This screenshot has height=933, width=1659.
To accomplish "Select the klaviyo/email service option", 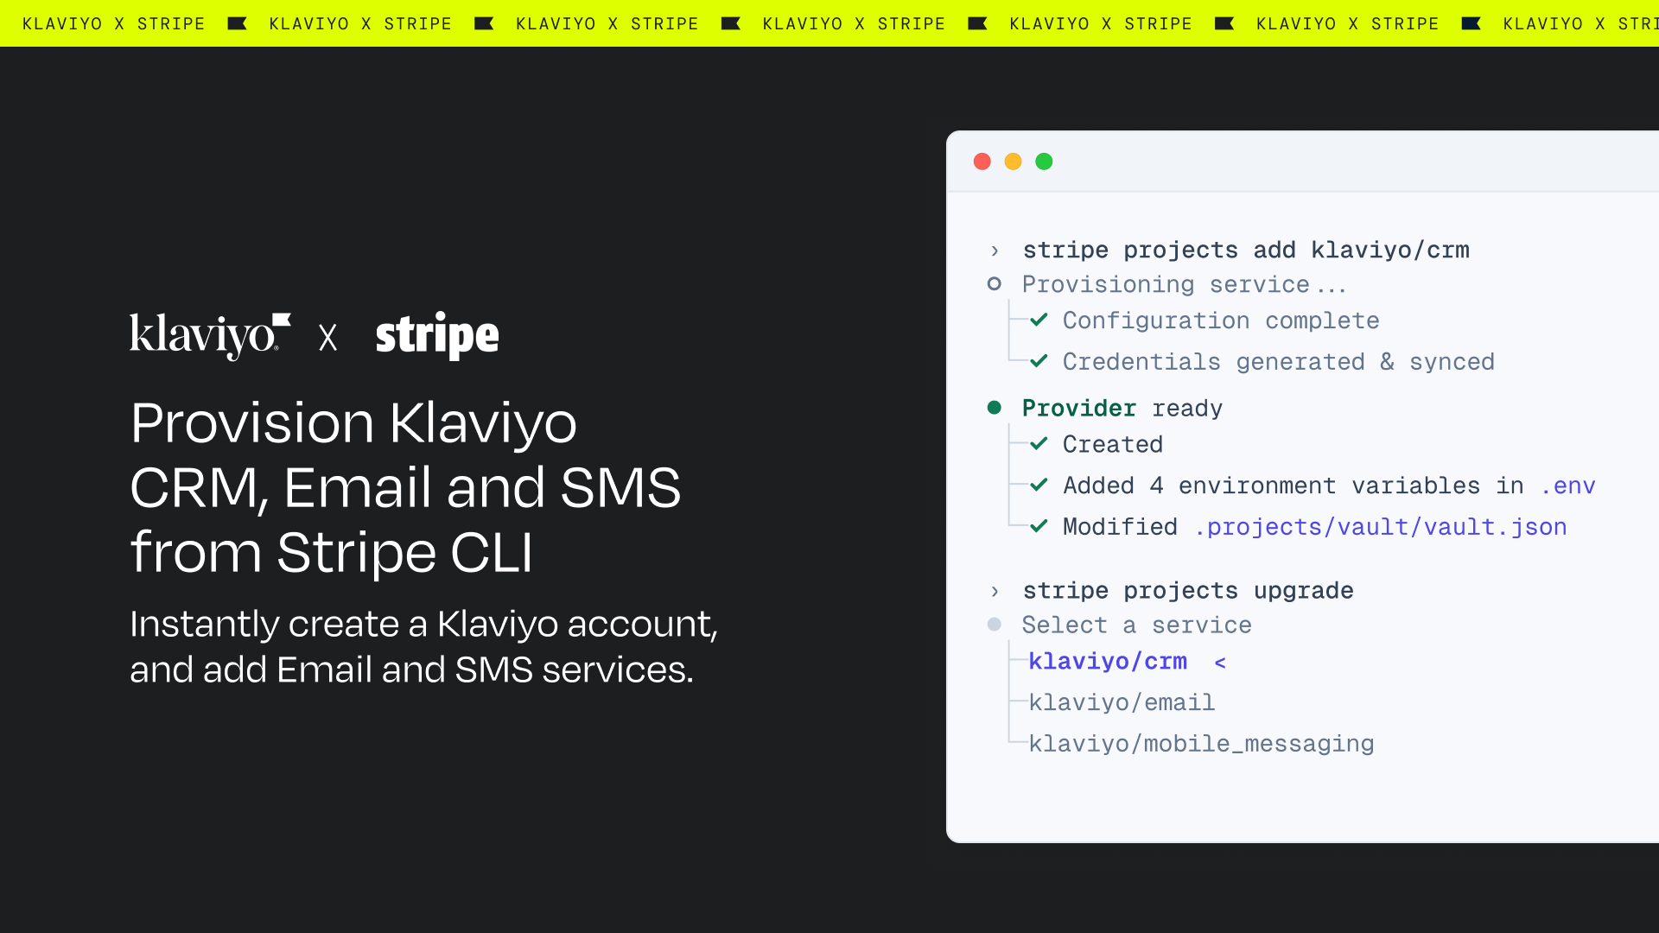I will click(x=1122, y=702).
